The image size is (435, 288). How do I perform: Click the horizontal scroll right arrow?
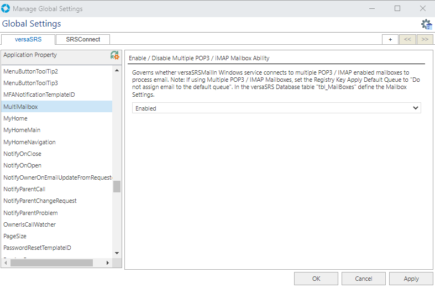pyautogui.click(x=108, y=263)
